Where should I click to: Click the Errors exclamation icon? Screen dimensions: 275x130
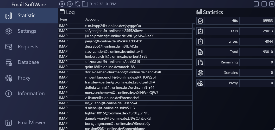click(x=200, y=42)
